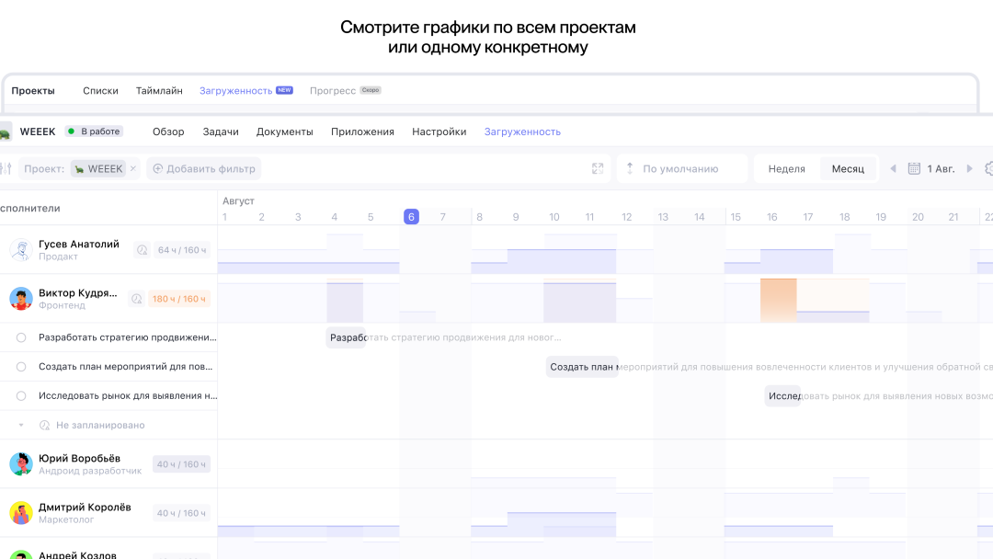Expand the 'Не запланировано' section
Viewport: 993px width, 559px height.
[x=21, y=426]
